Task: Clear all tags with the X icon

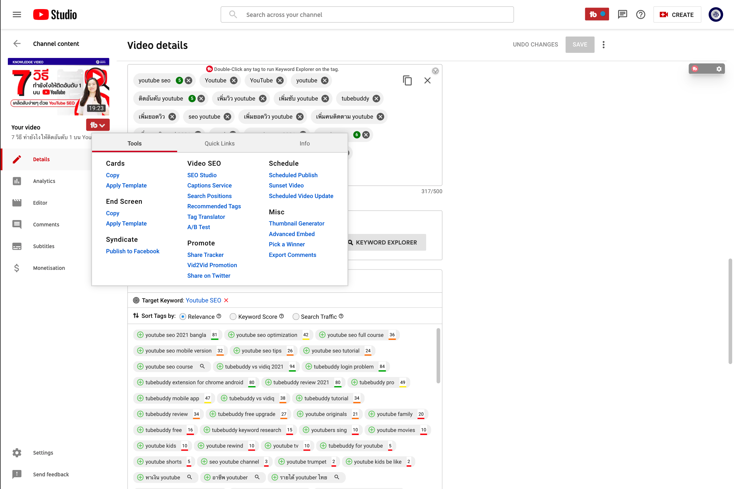Action: [x=427, y=81]
